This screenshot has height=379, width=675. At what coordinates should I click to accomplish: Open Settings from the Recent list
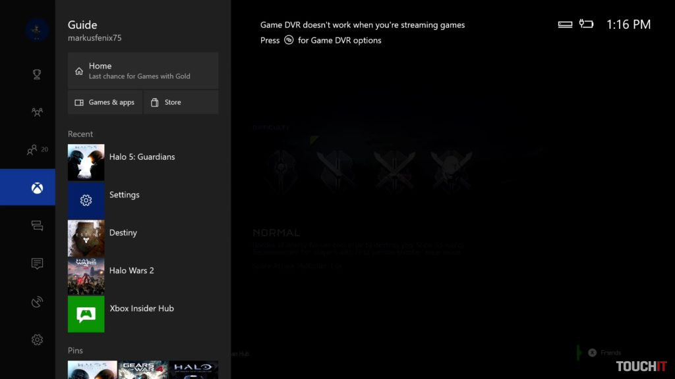tap(143, 200)
